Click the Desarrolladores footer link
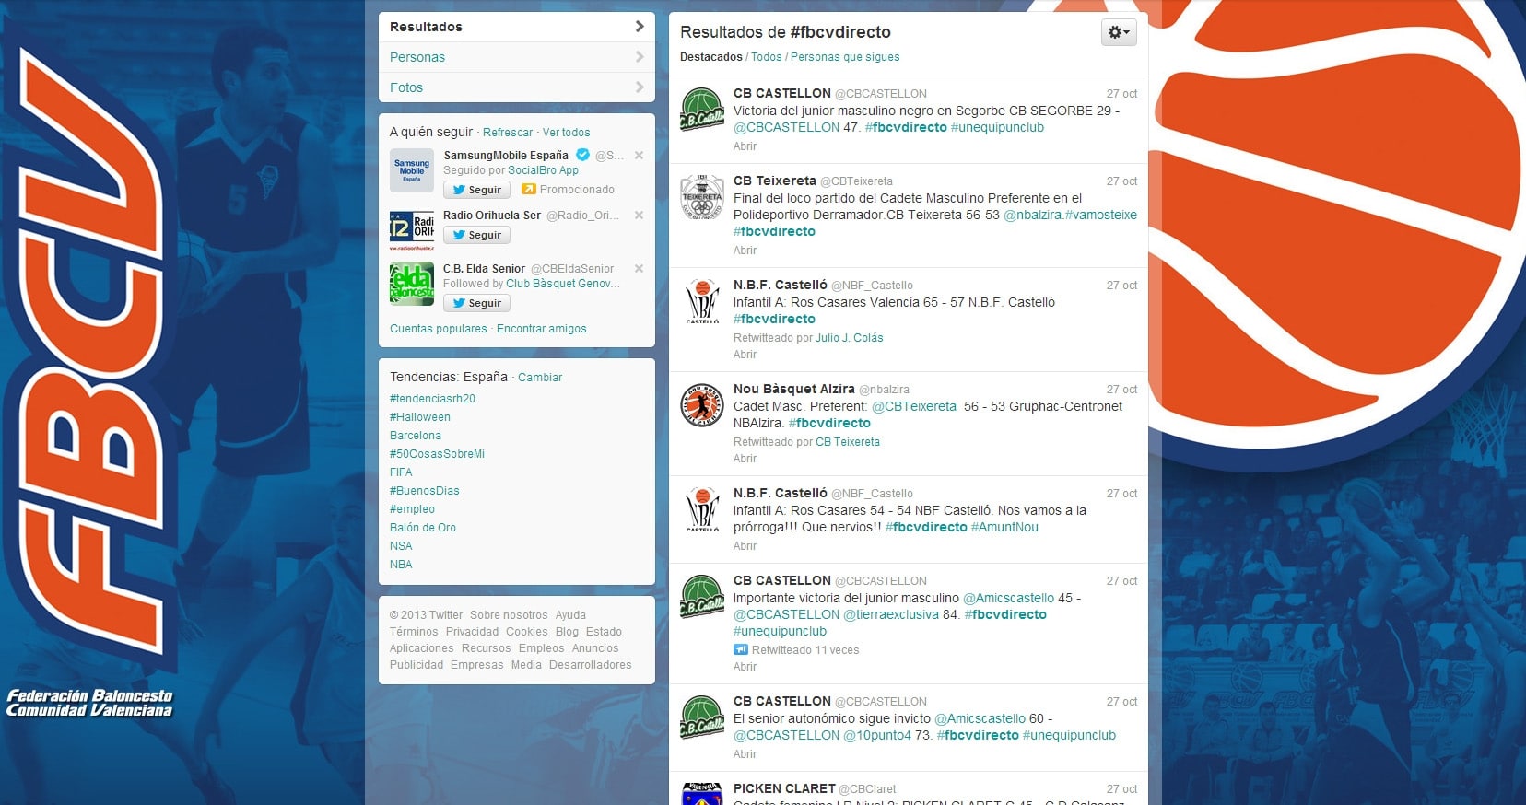The width and height of the screenshot is (1526, 805). tap(591, 665)
